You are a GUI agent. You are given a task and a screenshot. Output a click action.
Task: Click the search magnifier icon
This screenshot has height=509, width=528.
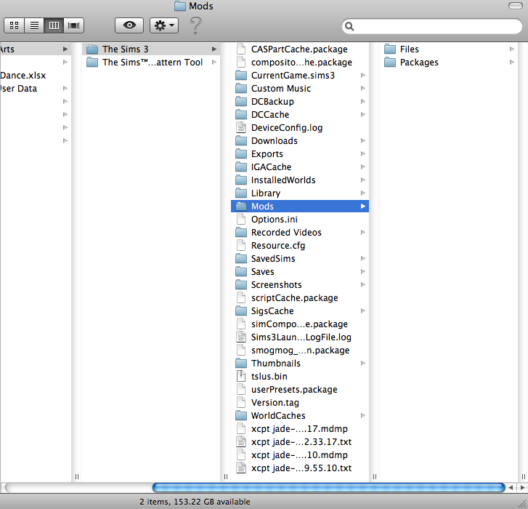click(349, 26)
